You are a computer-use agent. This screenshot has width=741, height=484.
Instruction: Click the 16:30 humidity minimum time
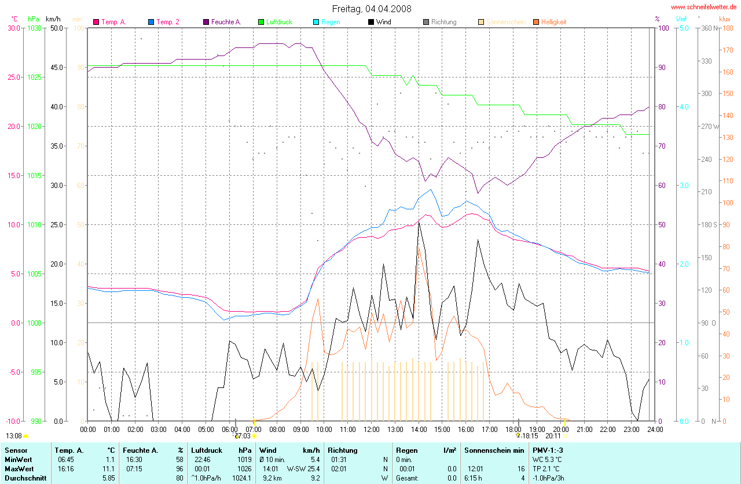coord(133,459)
